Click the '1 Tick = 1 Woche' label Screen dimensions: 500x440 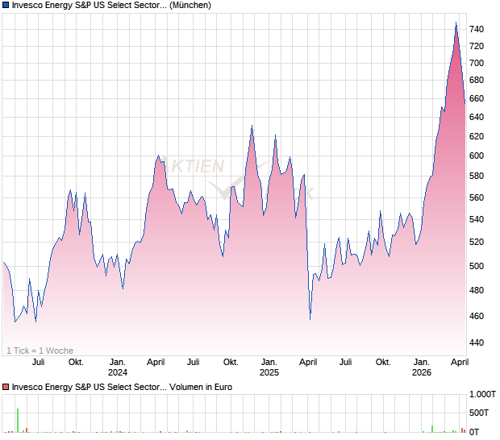coord(40,351)
